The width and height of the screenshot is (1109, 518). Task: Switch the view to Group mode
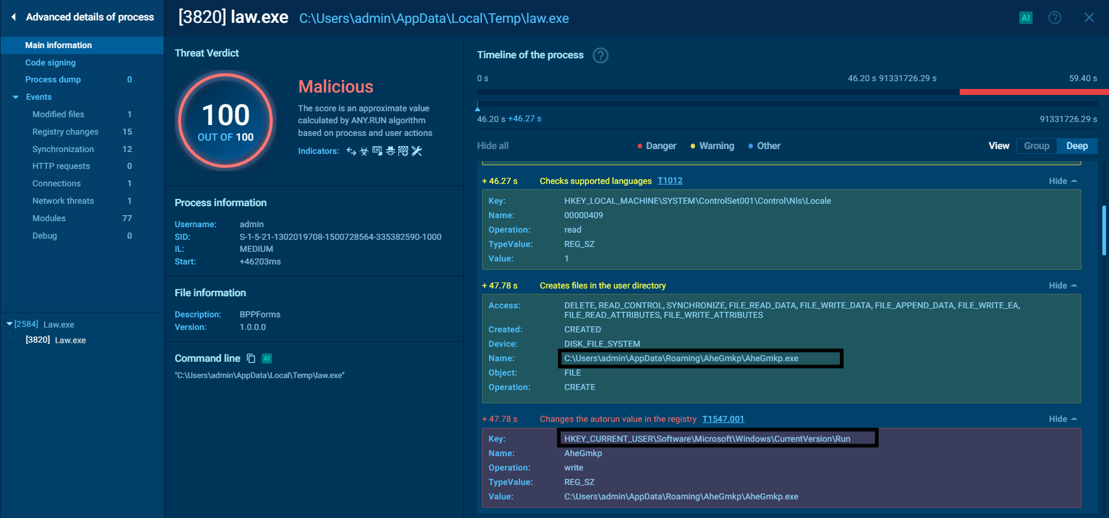[1037, 146]
